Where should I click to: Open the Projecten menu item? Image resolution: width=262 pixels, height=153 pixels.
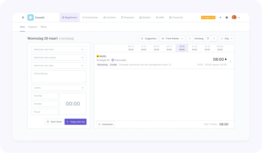pyautogui.click(x=128, y=18)
